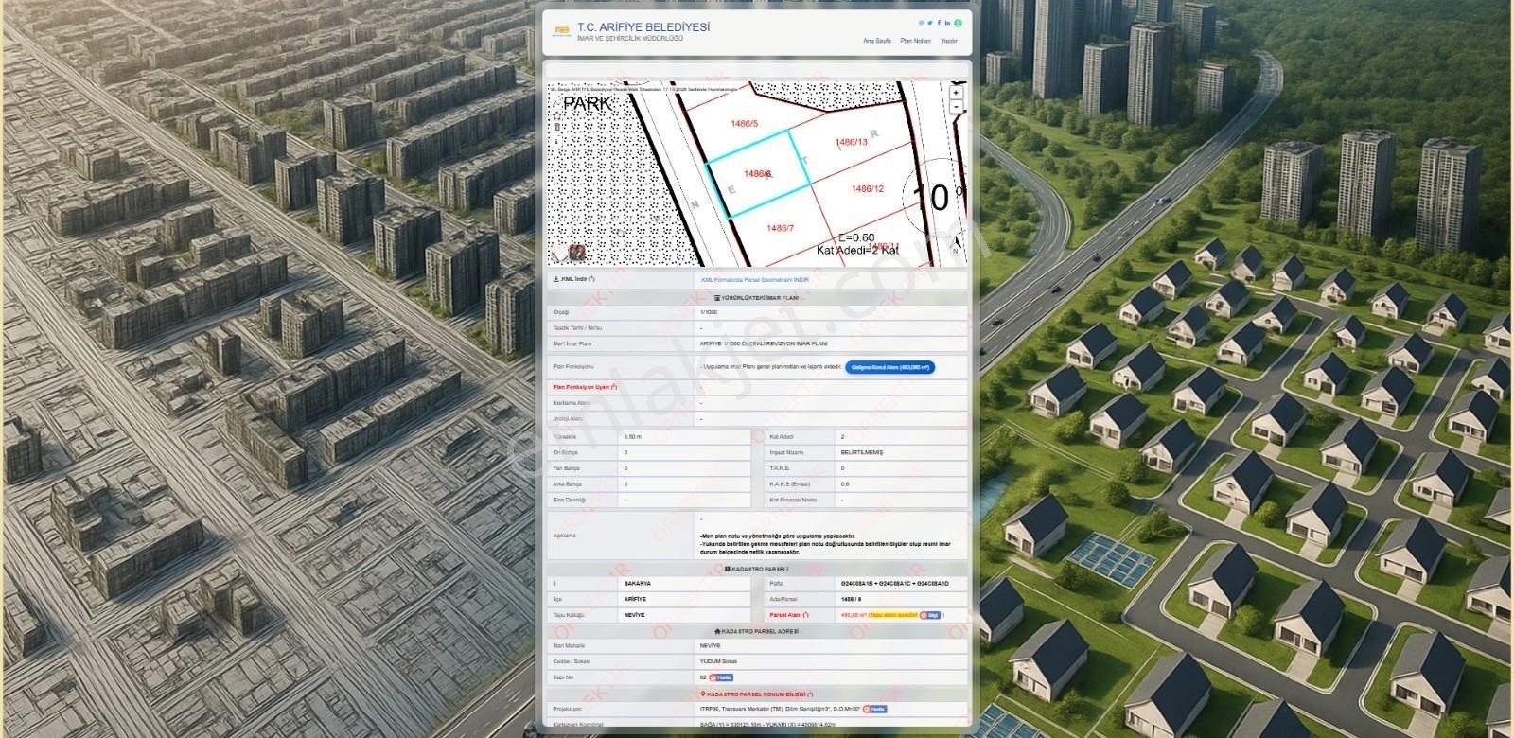Image resolution: width=1514 pixels, height=738 pixels.
Task: Click the map tool icon below the polygon tool
Action: point(556,127)
